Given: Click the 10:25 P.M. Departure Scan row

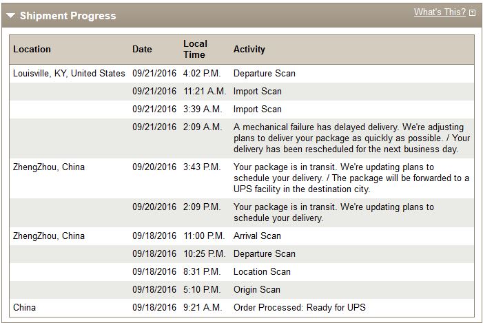Looking at the screenshot, I should (x=242, y=254).
